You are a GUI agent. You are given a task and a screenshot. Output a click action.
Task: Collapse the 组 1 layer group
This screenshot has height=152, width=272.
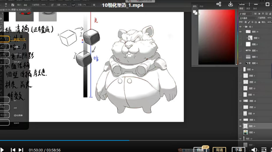(244, 27)
